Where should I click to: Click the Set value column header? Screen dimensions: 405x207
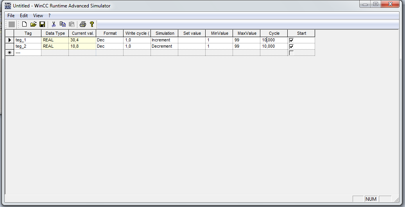pyautogui.click(x=192, y=33)
